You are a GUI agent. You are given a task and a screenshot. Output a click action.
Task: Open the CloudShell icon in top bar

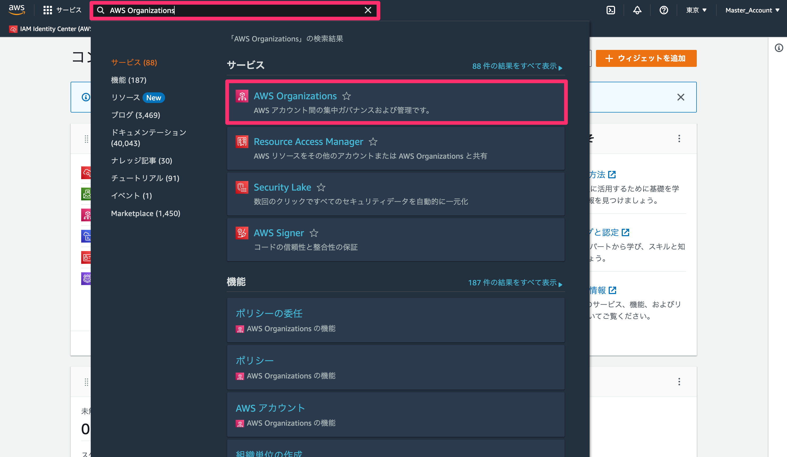pos(611,10)
